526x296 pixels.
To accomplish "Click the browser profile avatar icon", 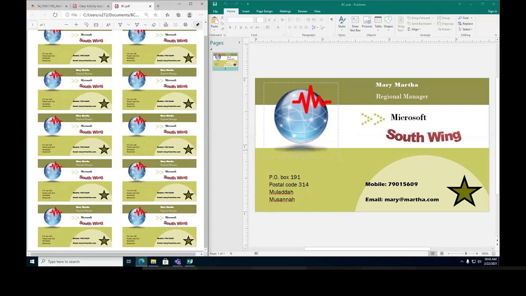I will (189, 15).
